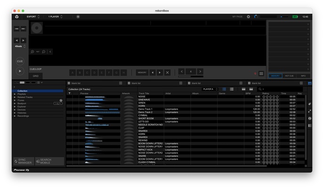Screen dimensions: 324x188
Task: Remove the first memory cue slot
Action: pyautogui.click(x=308, y=24)
